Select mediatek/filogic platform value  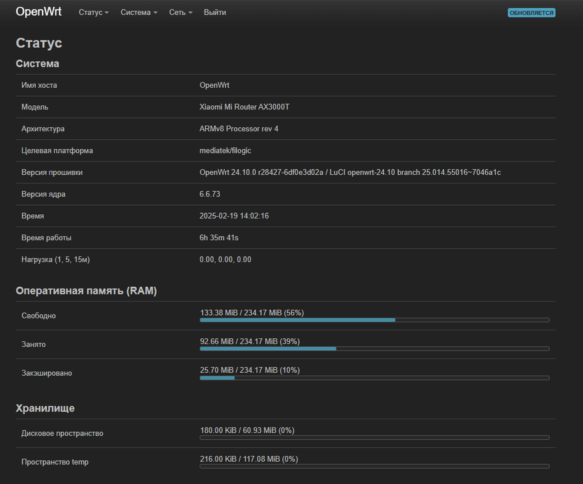tap(225, 151)
